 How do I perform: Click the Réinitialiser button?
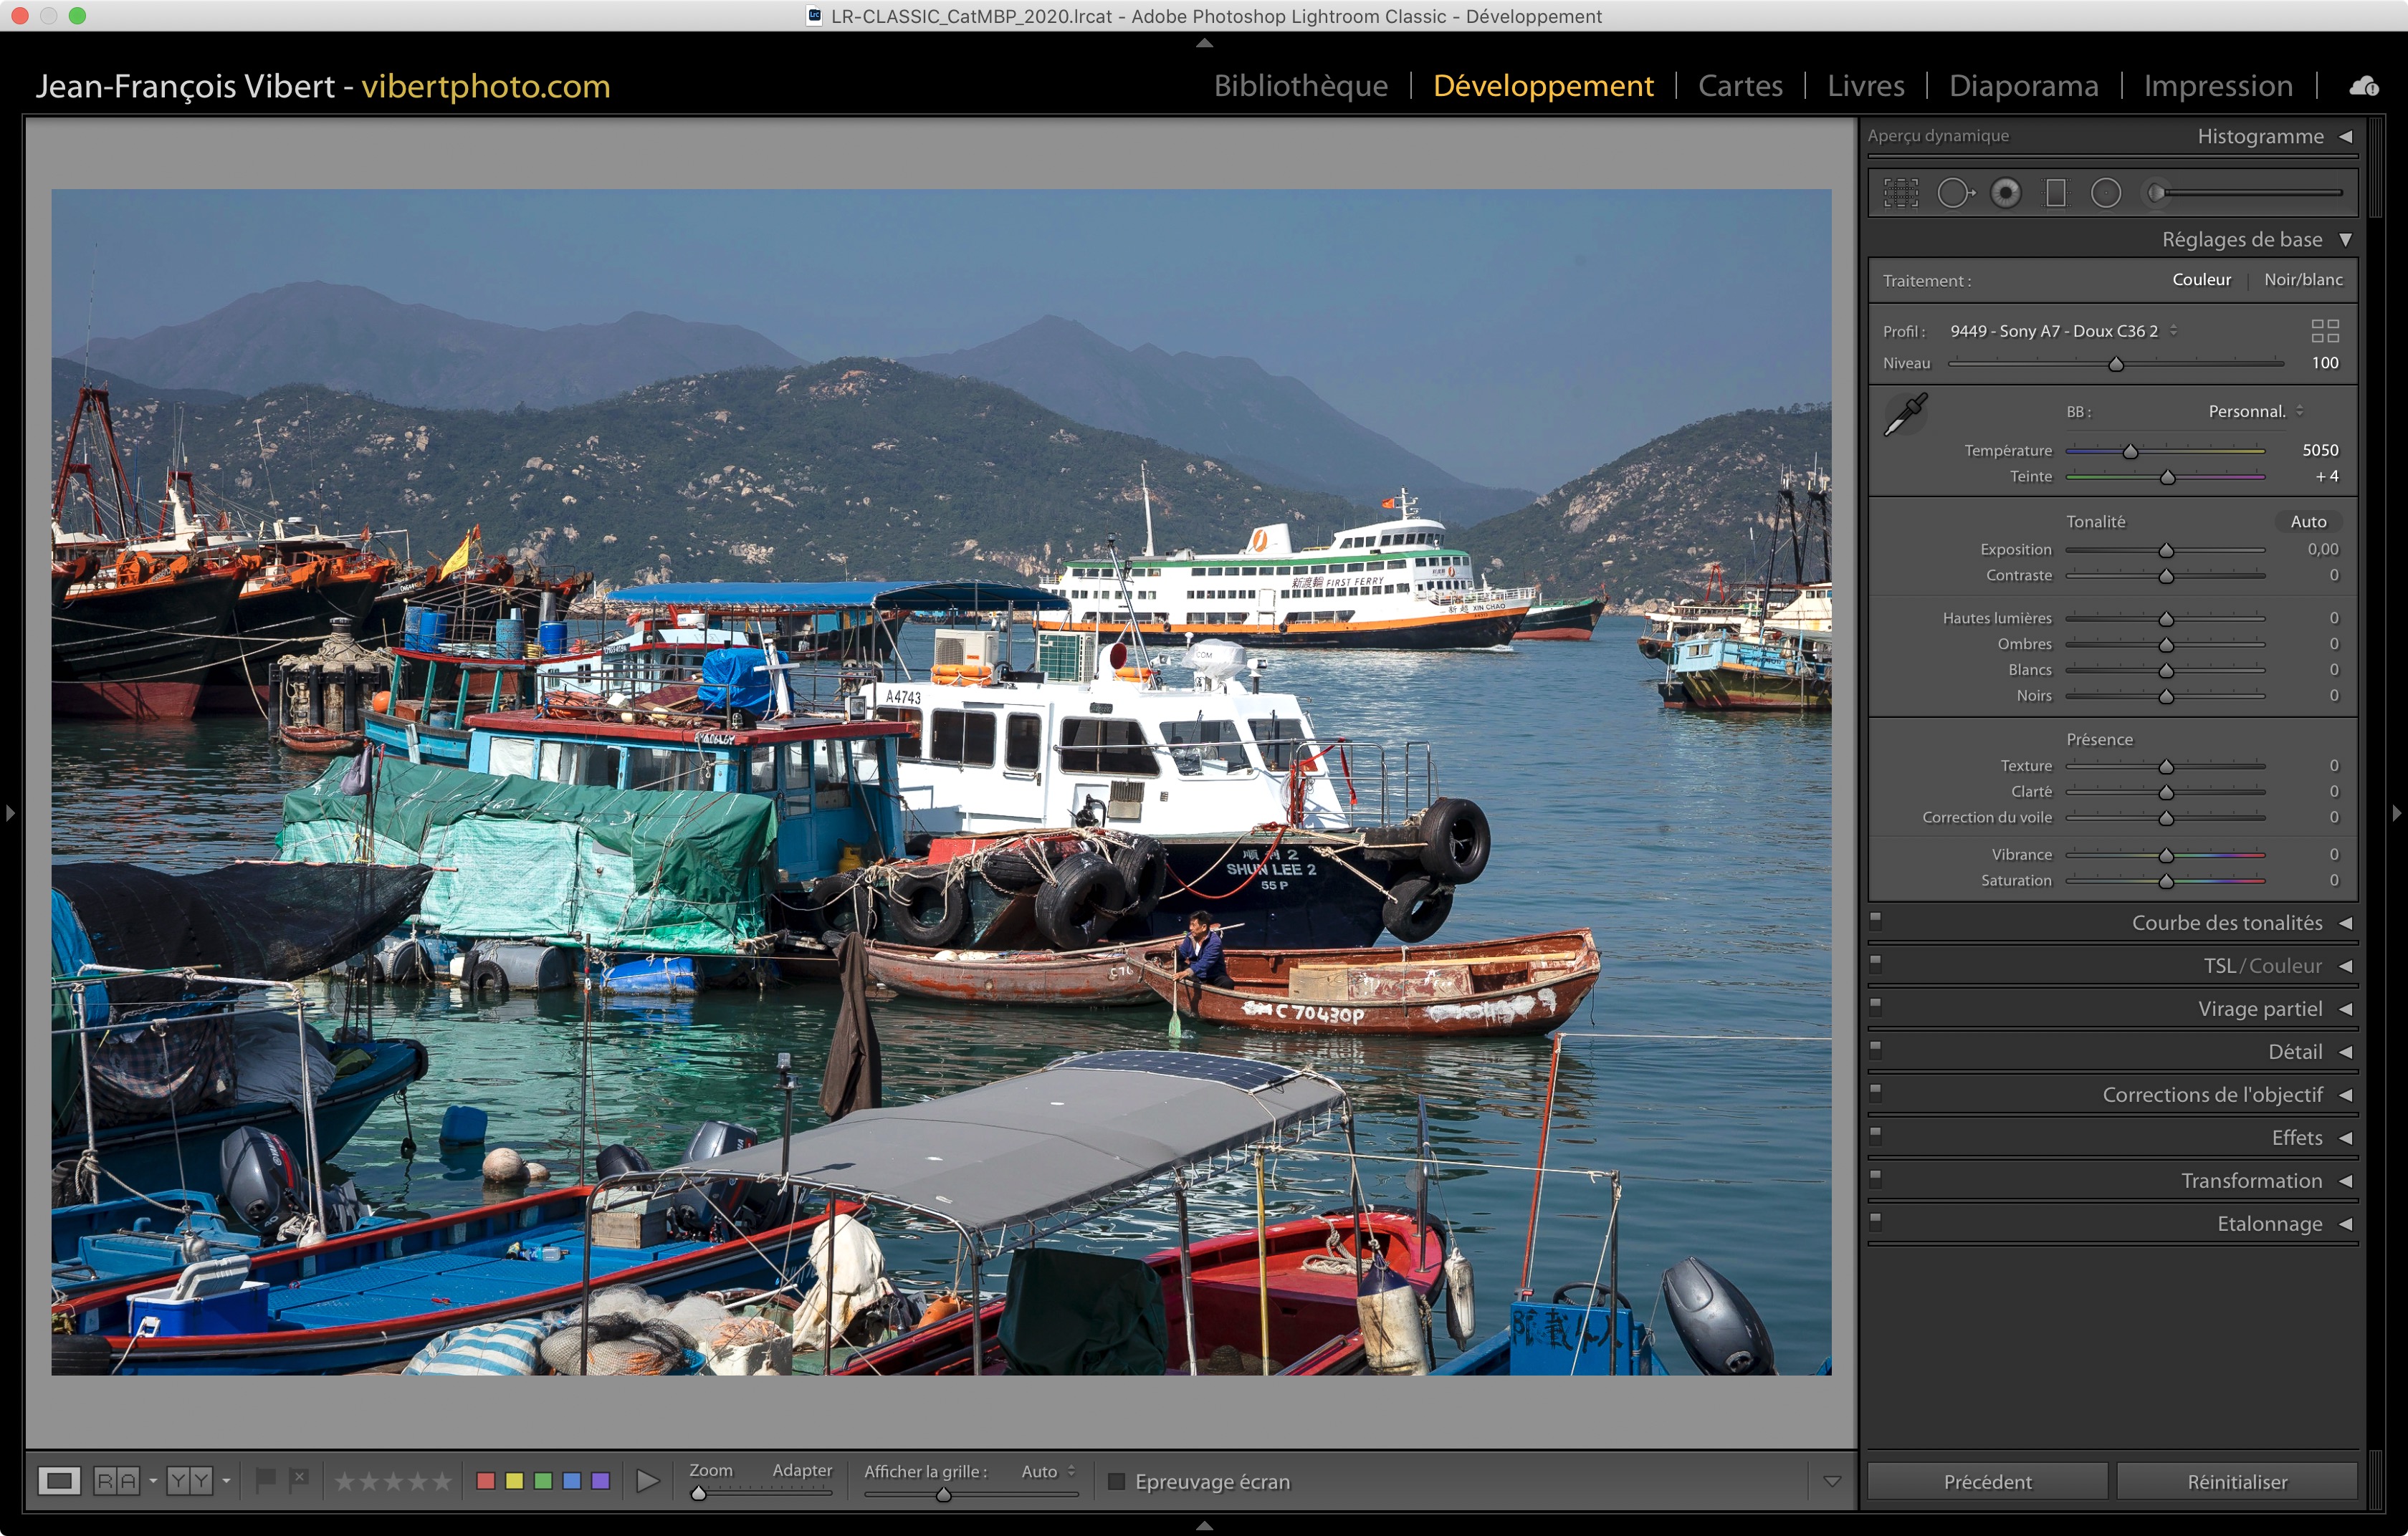click(2237, 1481)
